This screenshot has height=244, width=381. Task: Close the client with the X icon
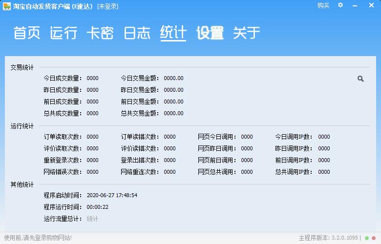372,5
